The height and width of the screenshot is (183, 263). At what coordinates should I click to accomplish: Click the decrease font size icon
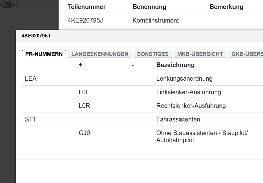pos(14,4)
